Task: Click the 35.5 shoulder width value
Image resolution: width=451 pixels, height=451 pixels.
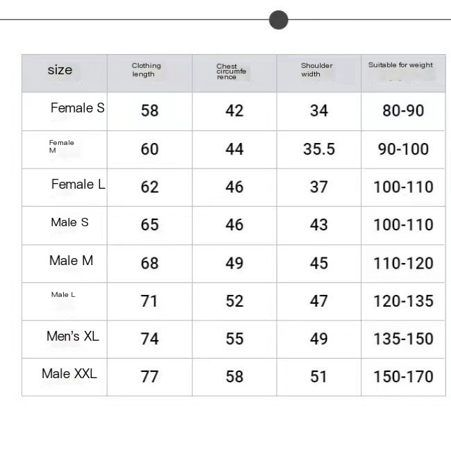Action: 319,149
